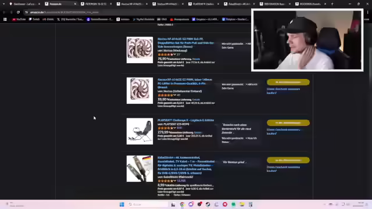Go back to the previous page
Image resolution: width=372 pixels, height=209 pixels.
4,12
